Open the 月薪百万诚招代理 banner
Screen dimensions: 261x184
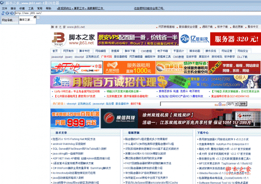(155, 82)
